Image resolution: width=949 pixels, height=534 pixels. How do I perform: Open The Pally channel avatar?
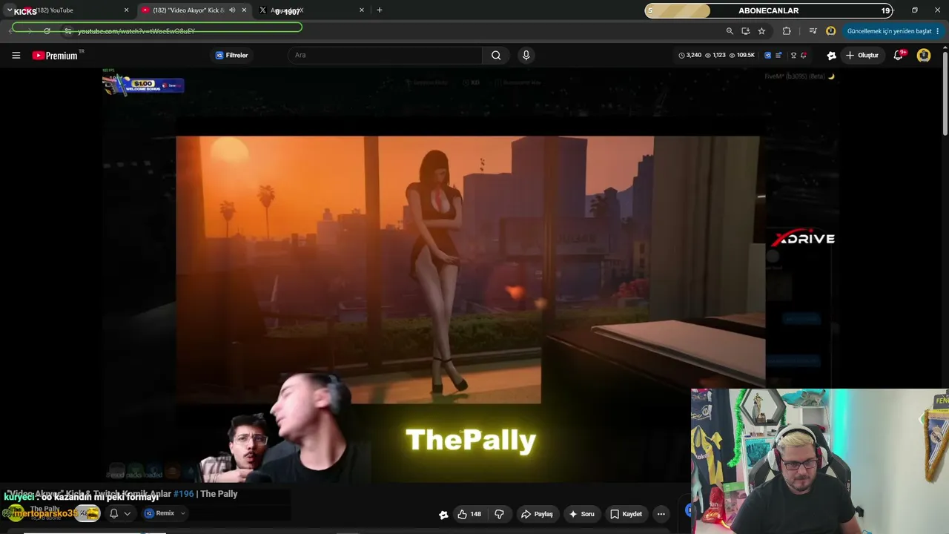tap(16, 512)
